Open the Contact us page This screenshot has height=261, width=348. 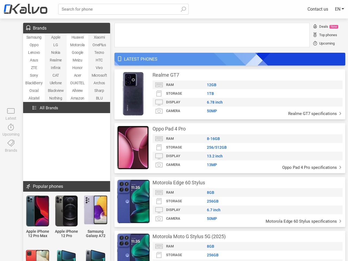[318, 9]
